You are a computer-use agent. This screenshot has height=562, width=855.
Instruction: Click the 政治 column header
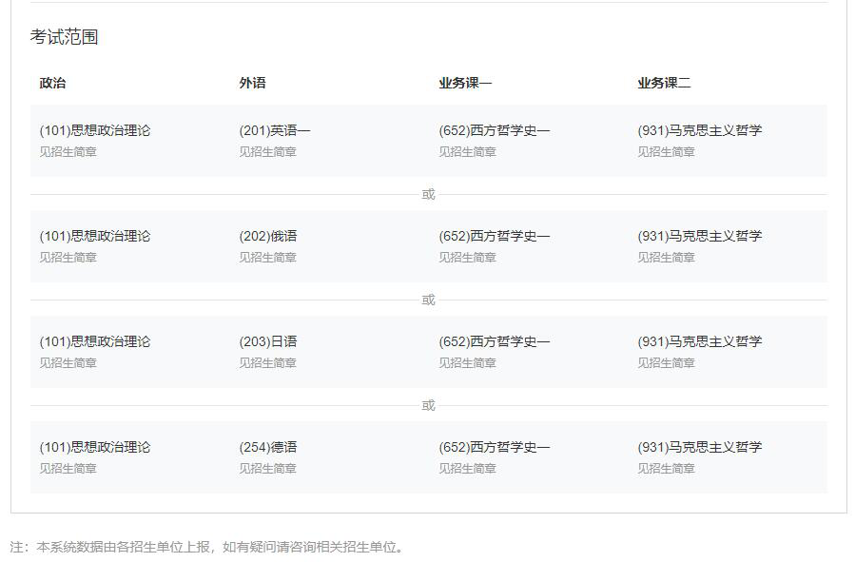[x=52, y=83]
